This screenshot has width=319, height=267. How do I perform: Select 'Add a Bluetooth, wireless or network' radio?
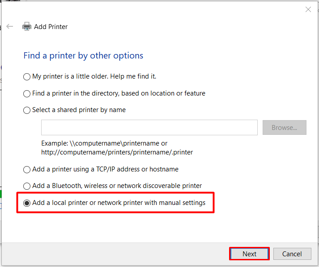[x=27, y=186]
